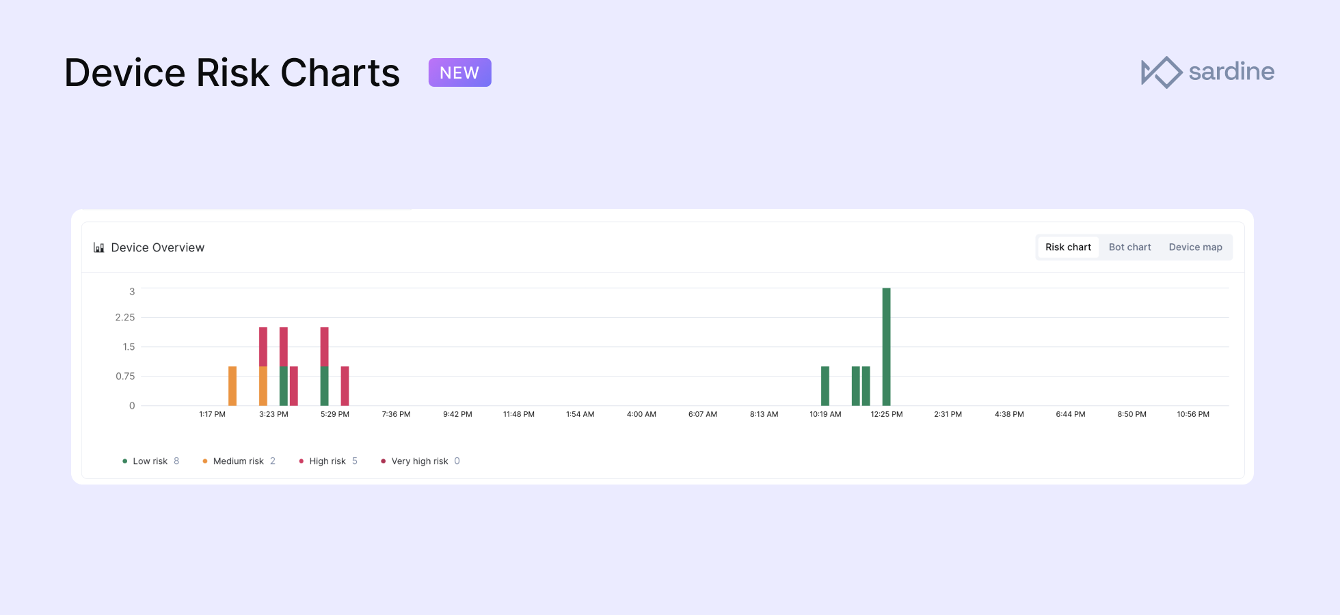Click the red bar right of 5:29 PM

pyautogui.click(x=345, y=386)
